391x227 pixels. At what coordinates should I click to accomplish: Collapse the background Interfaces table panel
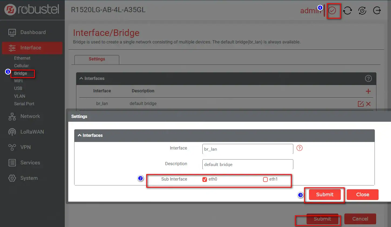pyautogui.click(x=81, y=78)
